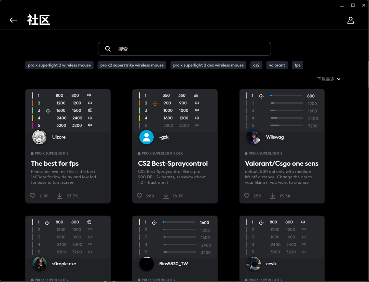Click the search magnifier icon
Image resolution: width=369 pixels, height=282 pixels.
(108, 49)
